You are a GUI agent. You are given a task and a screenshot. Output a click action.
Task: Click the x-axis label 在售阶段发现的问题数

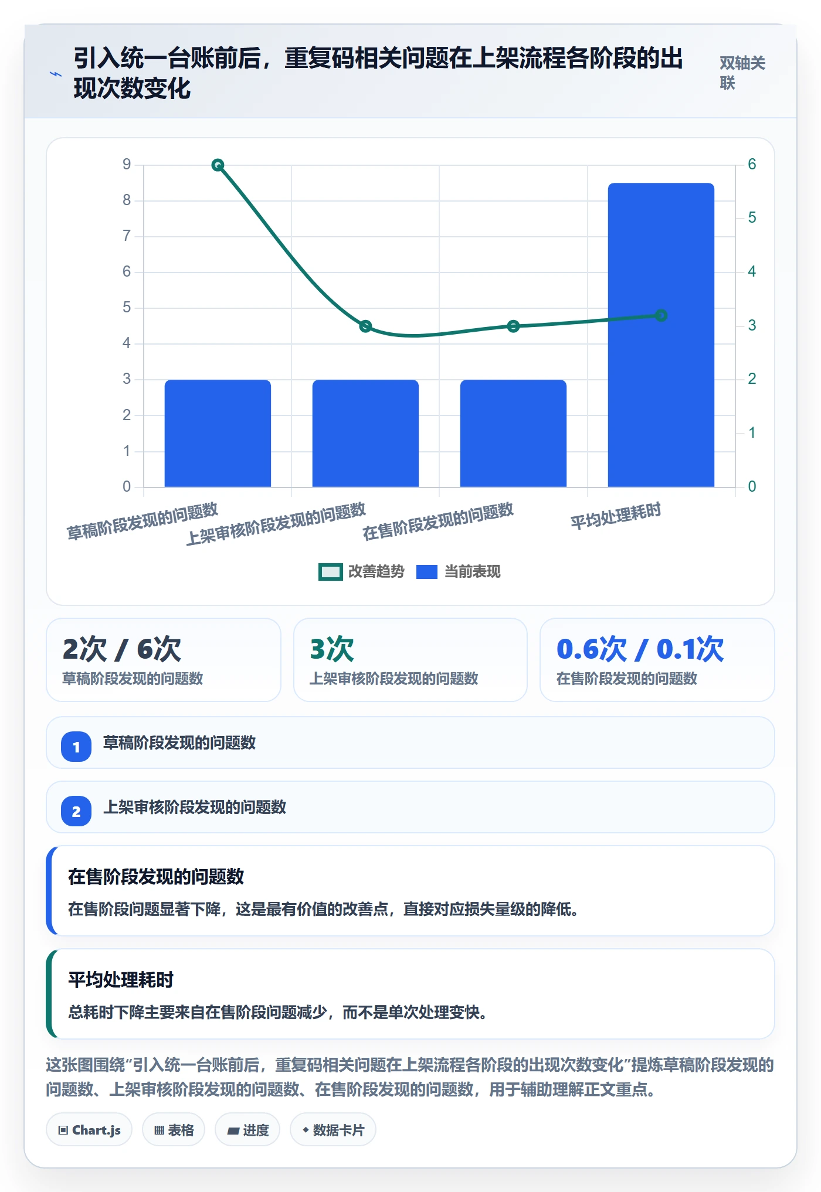438,521
